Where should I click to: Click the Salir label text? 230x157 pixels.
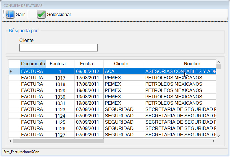(x=21, y=14)
